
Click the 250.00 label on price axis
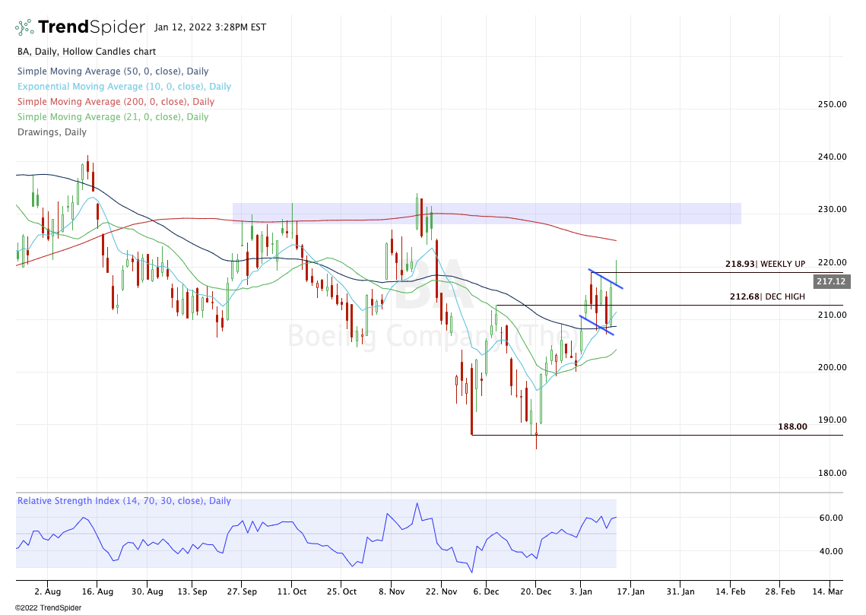(x=830, y=104)
